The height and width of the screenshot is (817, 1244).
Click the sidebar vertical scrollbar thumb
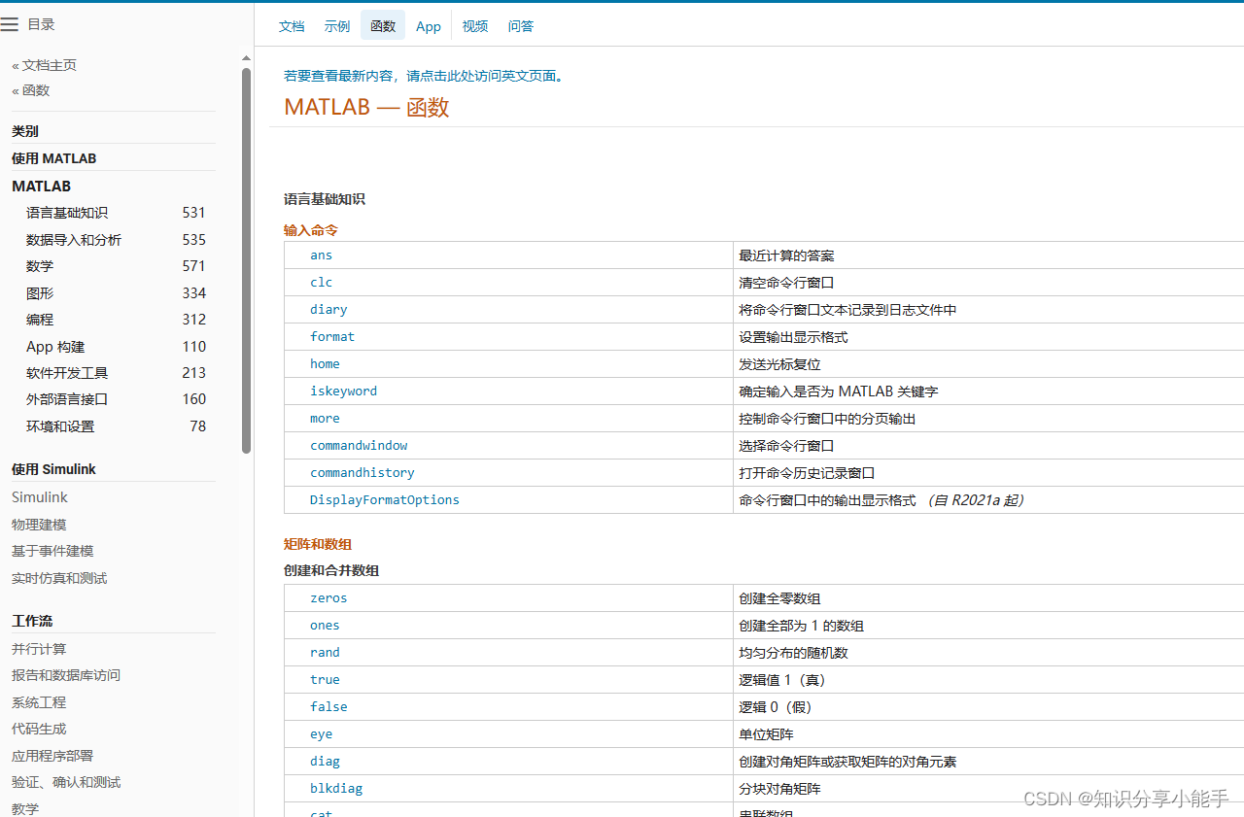pos(246,260)
